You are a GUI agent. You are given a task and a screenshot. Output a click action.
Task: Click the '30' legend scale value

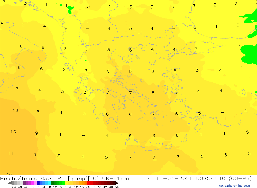(94, 187)
